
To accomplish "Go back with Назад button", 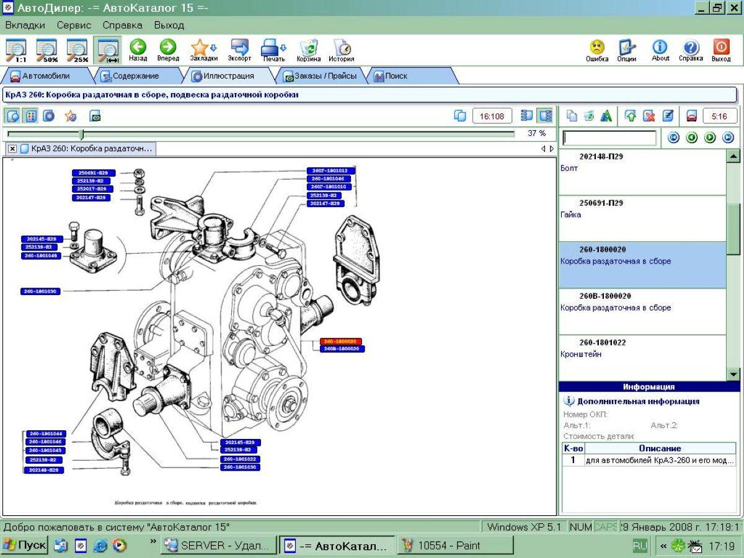I will 138,50.
